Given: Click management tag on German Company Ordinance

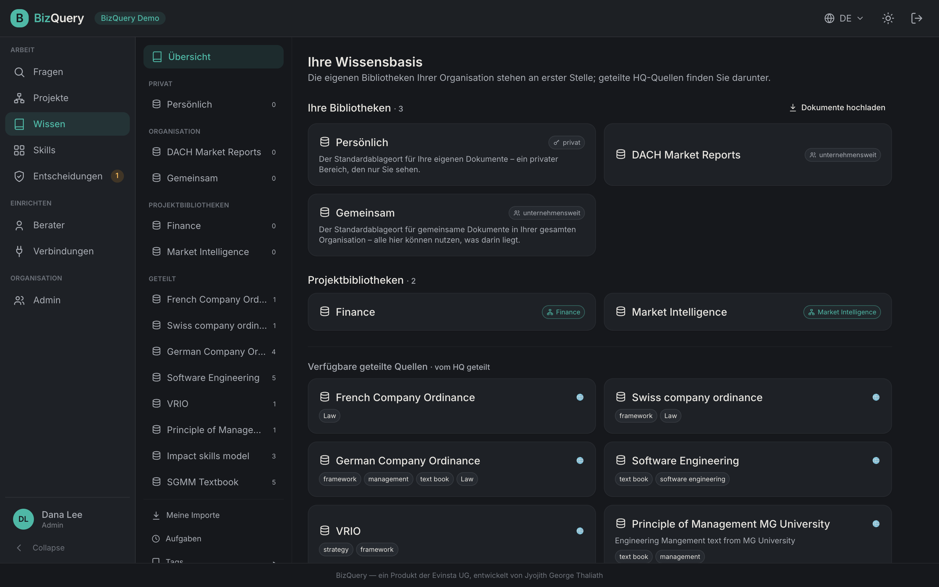Looking at the screenshot, I should click(x=388, y=479).
